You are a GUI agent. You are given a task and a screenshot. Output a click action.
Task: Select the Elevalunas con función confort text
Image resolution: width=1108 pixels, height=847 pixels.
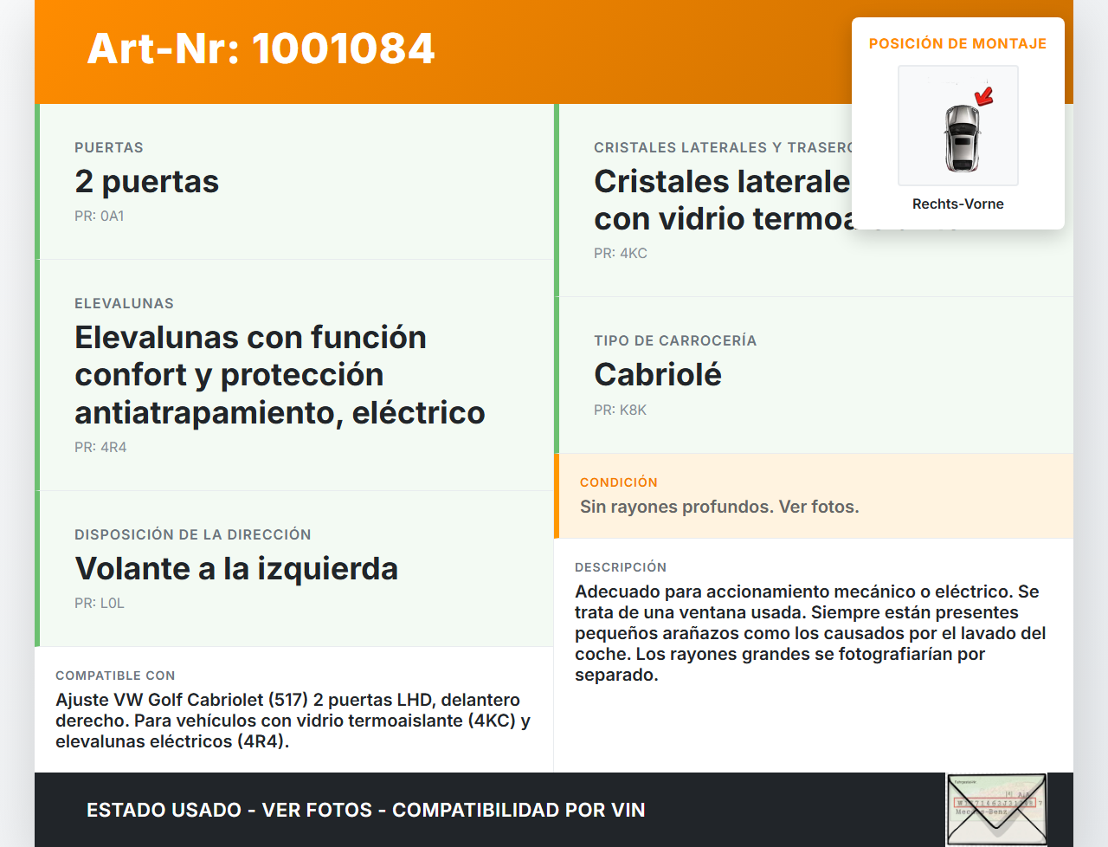click(x=280, y=375)
